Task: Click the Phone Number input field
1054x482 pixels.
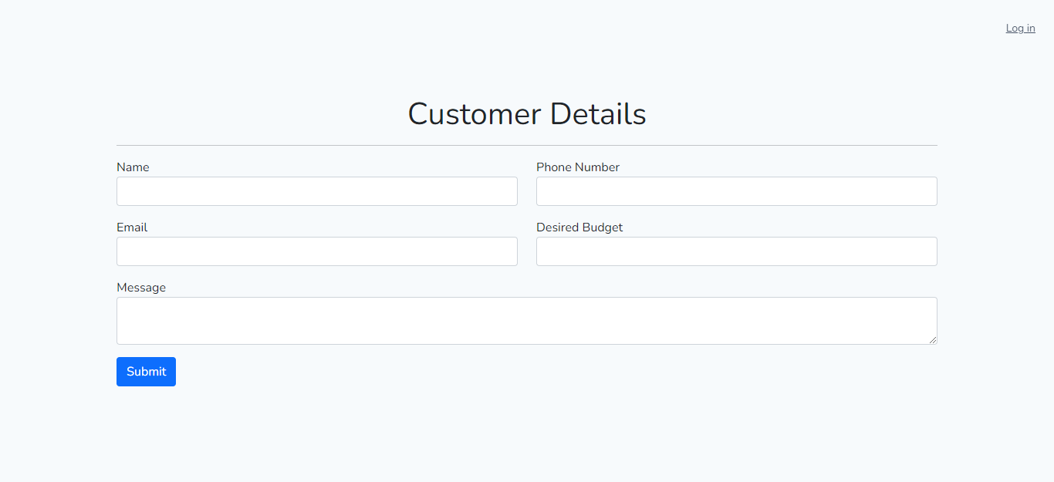Action: pyautogui.click(x=736, y=191)
